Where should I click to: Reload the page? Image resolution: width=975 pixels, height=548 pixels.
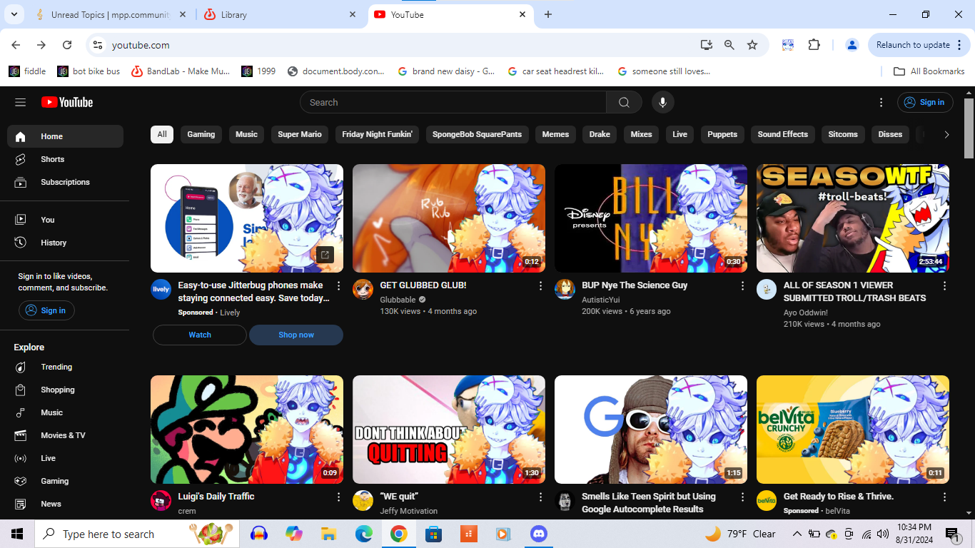coord(67,44)
